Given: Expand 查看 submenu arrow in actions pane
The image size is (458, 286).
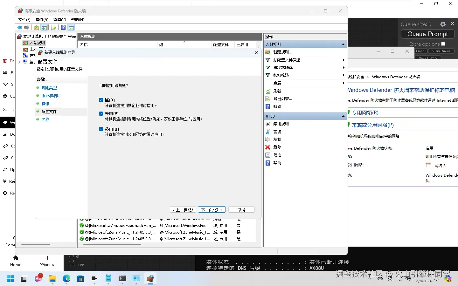Looking at the screenshot, I should point(343,83).
